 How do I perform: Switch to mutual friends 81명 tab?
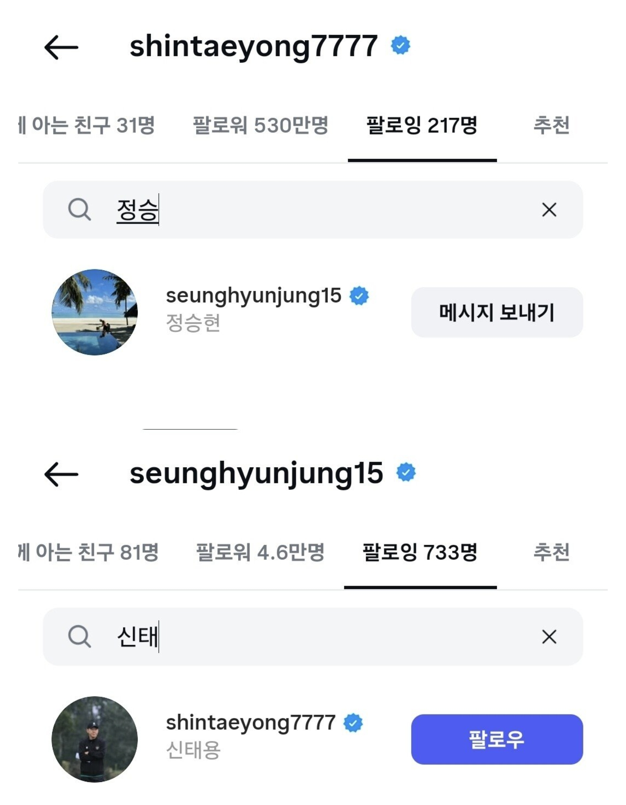(x=89, y=553)
